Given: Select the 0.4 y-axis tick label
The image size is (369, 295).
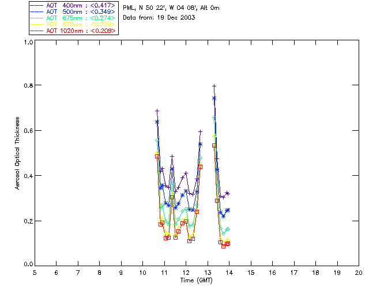Looking at the screenshot, I should click(28, 176).
